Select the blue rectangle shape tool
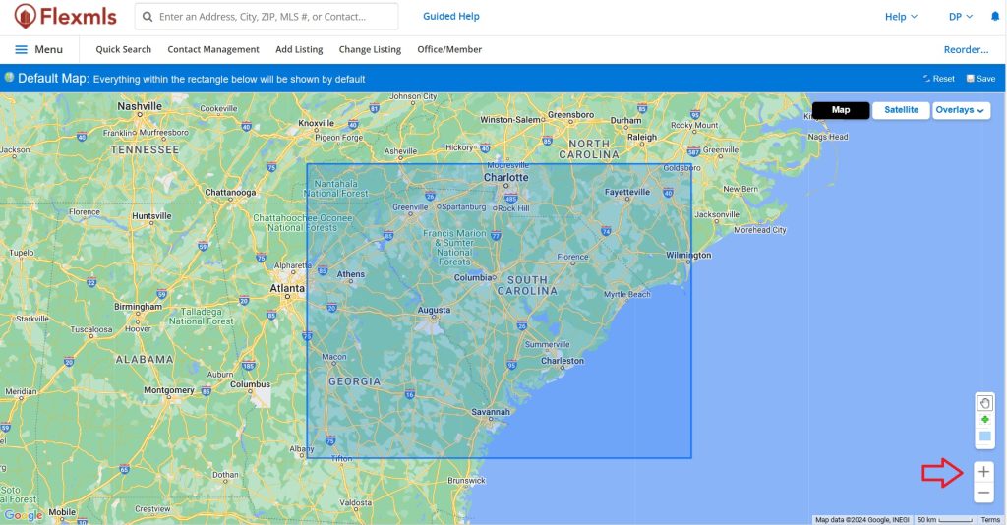 984,437
